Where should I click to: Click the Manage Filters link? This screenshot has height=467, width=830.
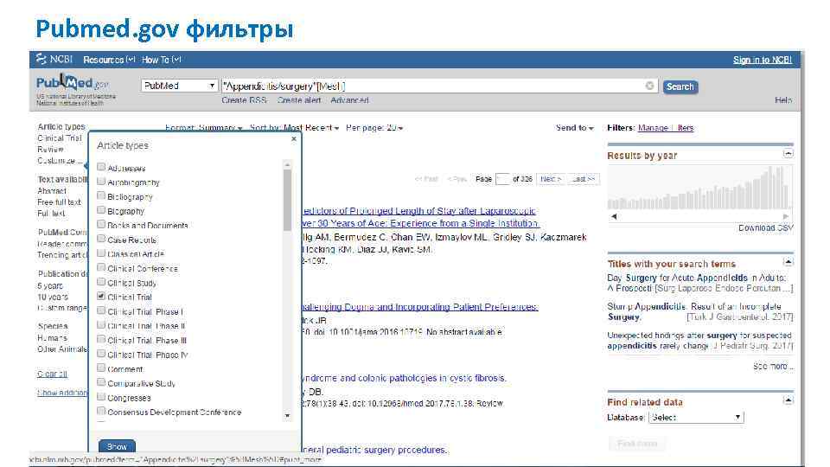[x=666, y=128]
